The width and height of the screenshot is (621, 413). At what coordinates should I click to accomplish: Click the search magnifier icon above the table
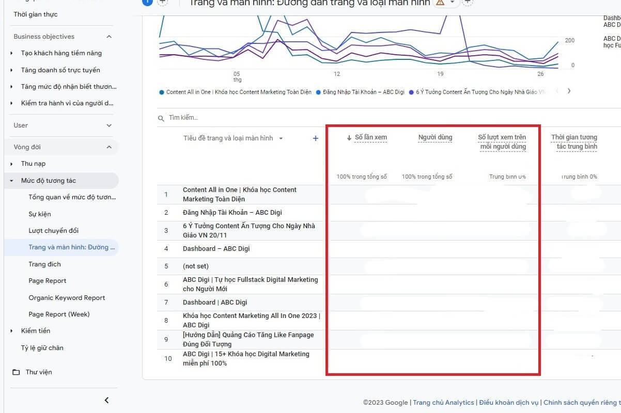tap(161, 118)
